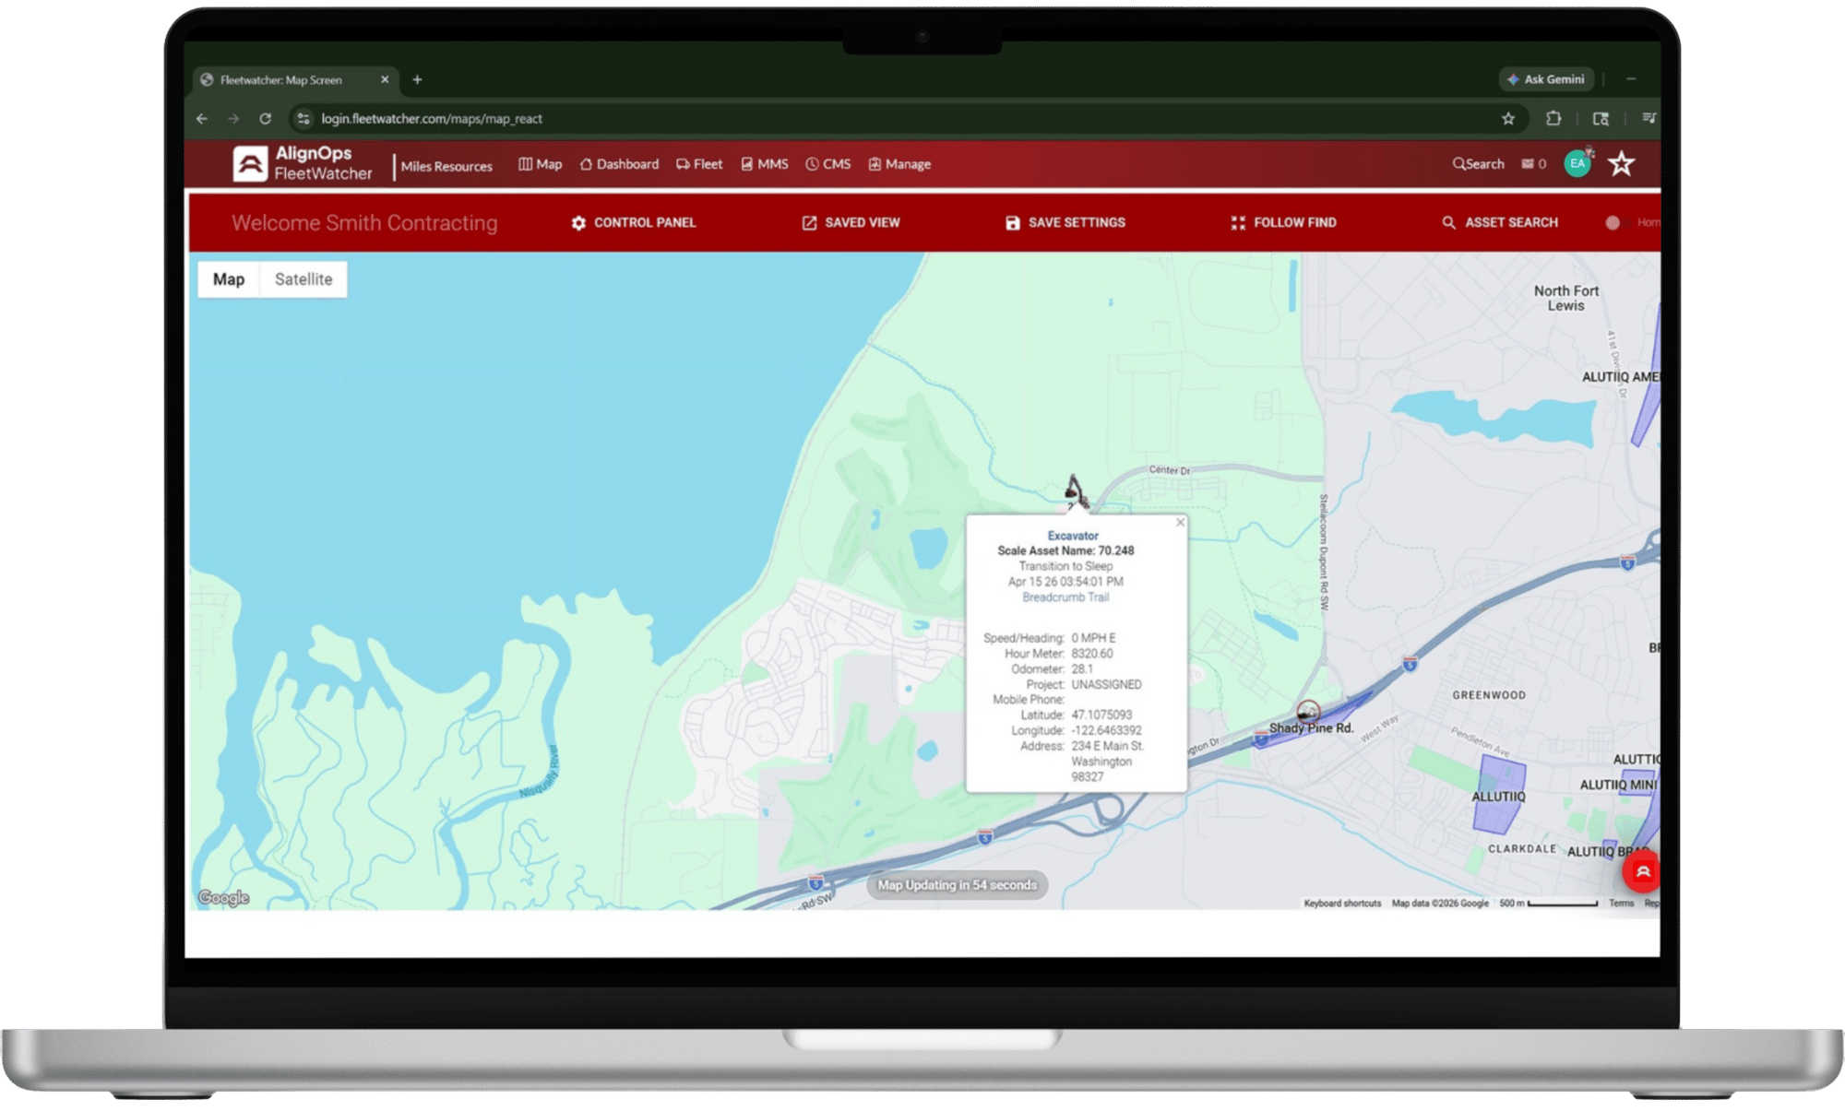Click the GREENWOOD map label
The height and width of the screenshot is (1111, 1845).
[x=1489, y=695]
